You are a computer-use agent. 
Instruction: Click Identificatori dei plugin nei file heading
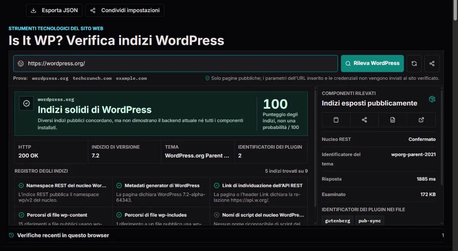point(363,209)
